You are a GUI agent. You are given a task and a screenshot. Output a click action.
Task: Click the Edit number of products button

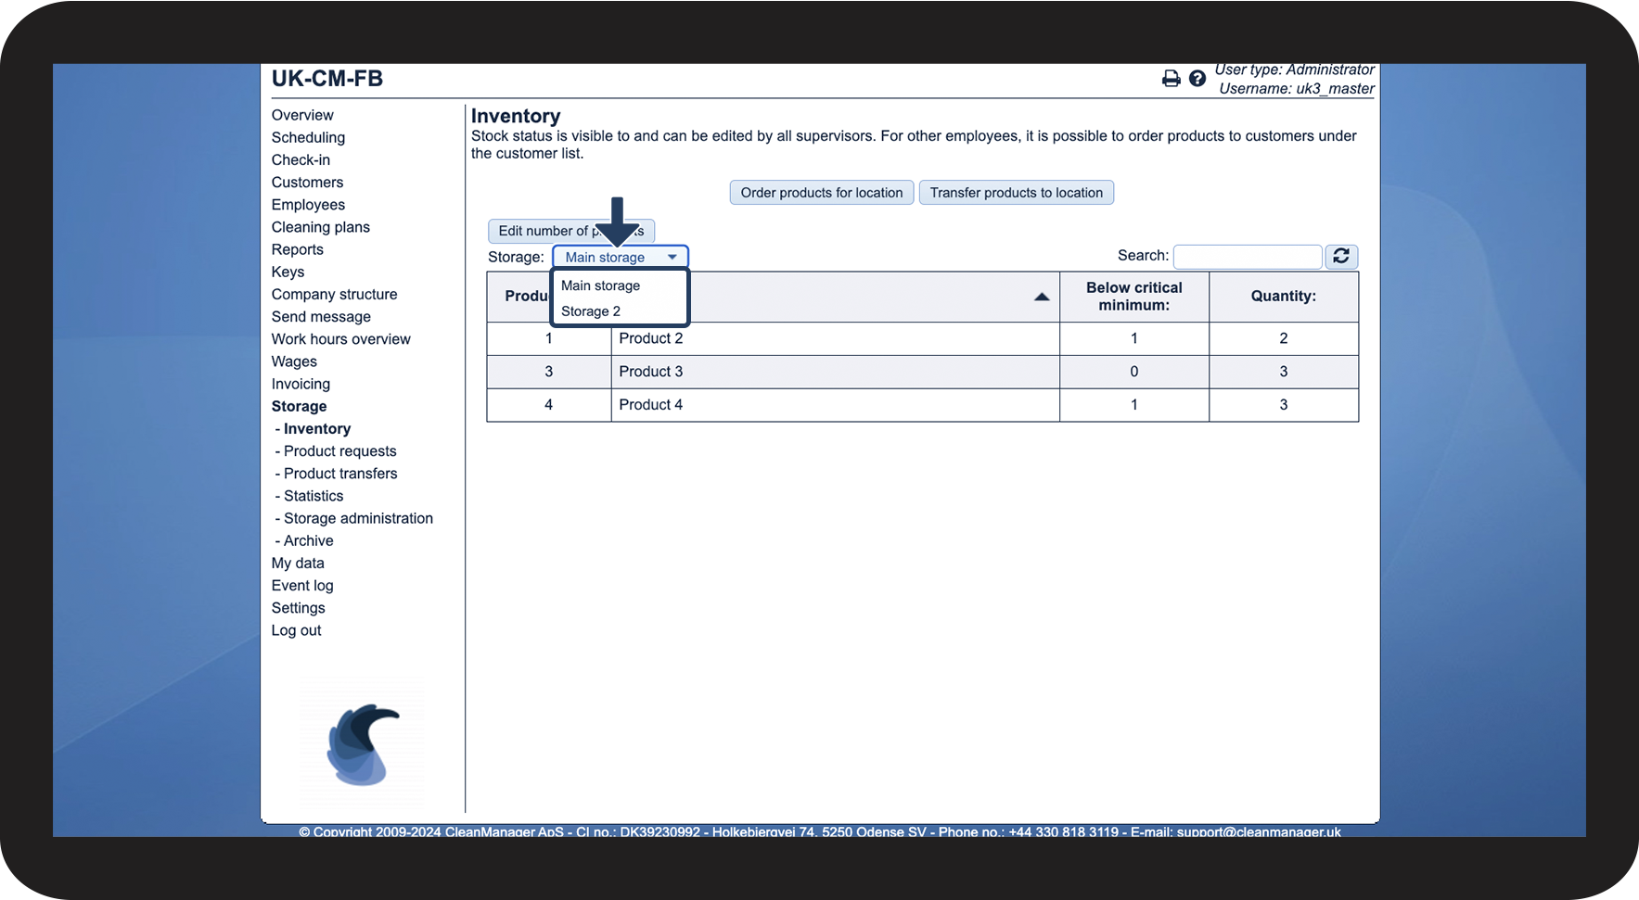pyautogui.click(x=571, y=231)
